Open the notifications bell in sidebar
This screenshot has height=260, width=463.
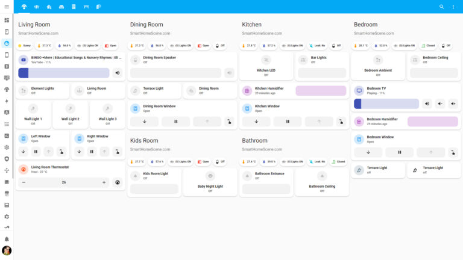7,239
